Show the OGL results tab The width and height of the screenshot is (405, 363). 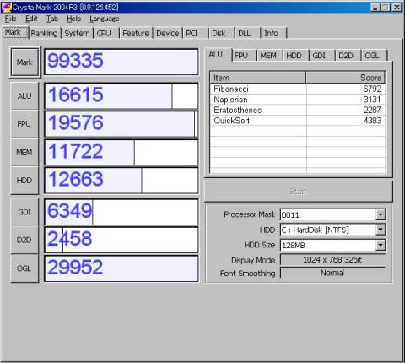coord(375,56)
